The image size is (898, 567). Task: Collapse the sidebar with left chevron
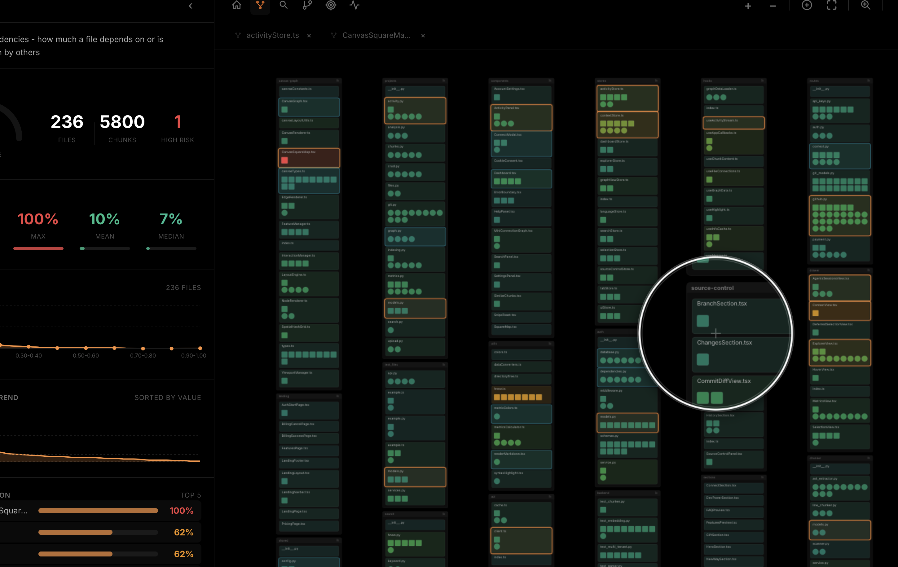(x=191, y=6)
